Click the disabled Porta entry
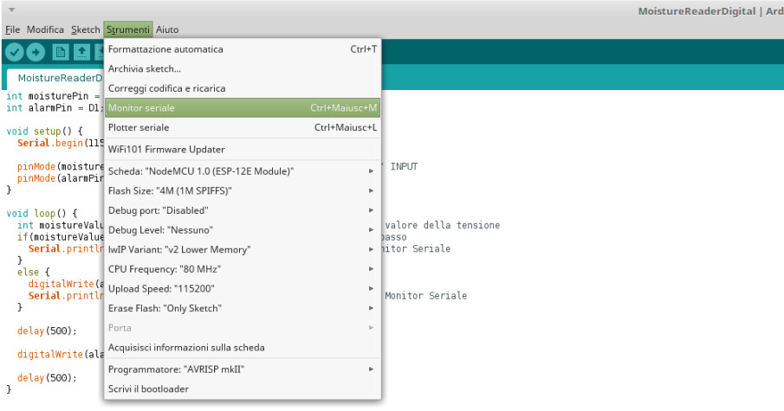 point(243,328)
